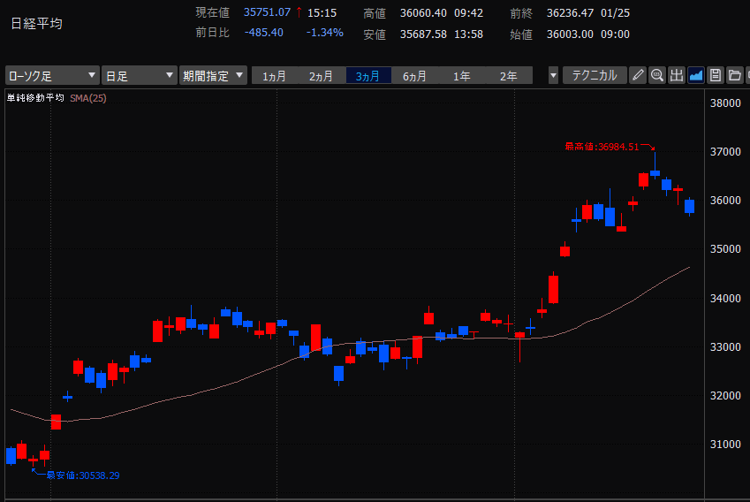Toggle the blue area chart icon
The image size is (750, 502).
(696, 75)
